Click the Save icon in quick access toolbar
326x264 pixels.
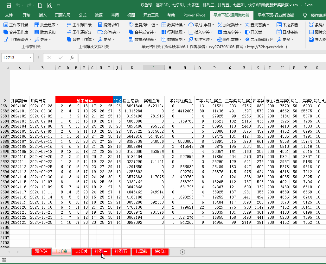[x=9, y=5]
